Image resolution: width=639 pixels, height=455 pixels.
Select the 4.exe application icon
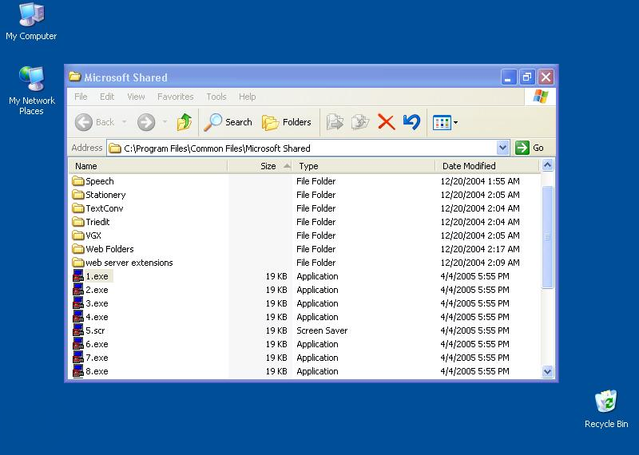point(77,316)
